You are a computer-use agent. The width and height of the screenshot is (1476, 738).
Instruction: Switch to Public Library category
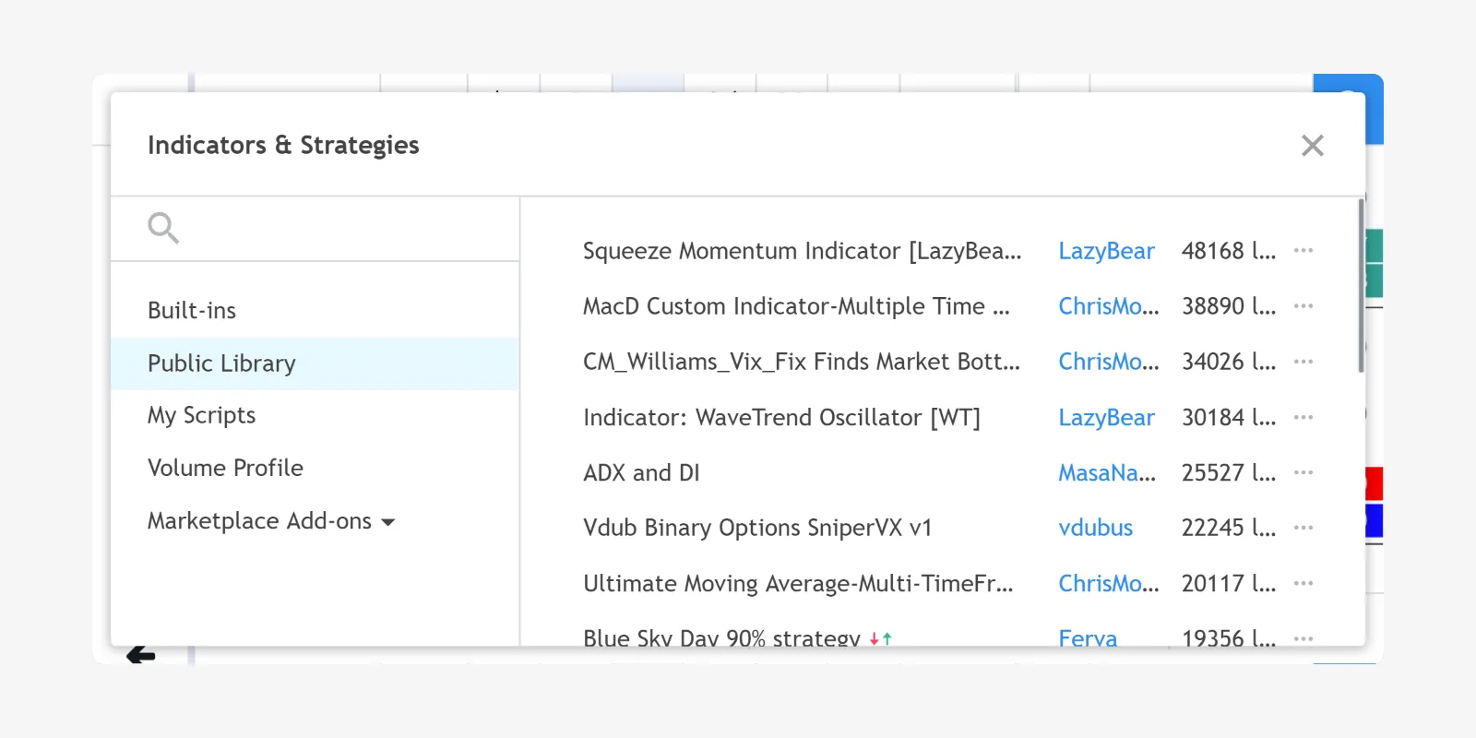[221, 363]
